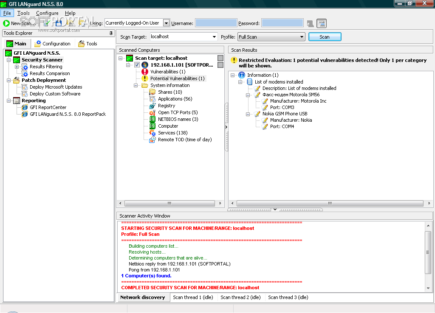The image size is (435, 313).
Task: Open the Tools menu
Action: pyautogui.click(x=23, y=13)
